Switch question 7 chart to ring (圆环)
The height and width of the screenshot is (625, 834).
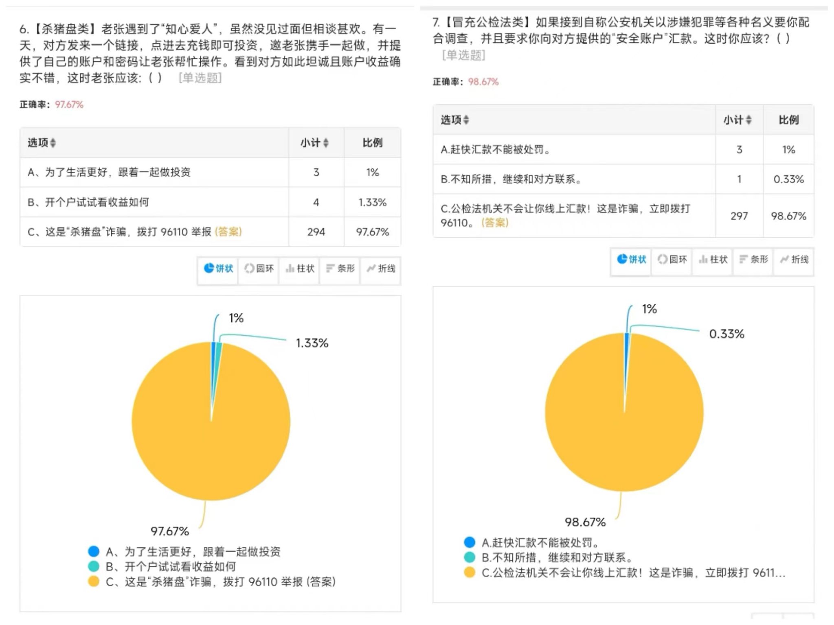click(672, 260)
